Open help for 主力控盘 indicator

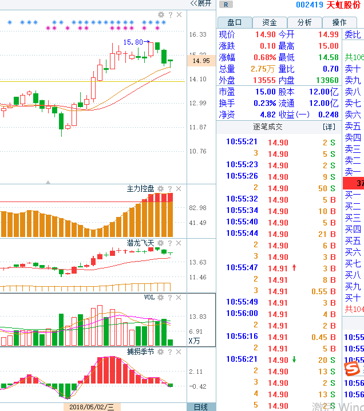[x=170, y=189]
